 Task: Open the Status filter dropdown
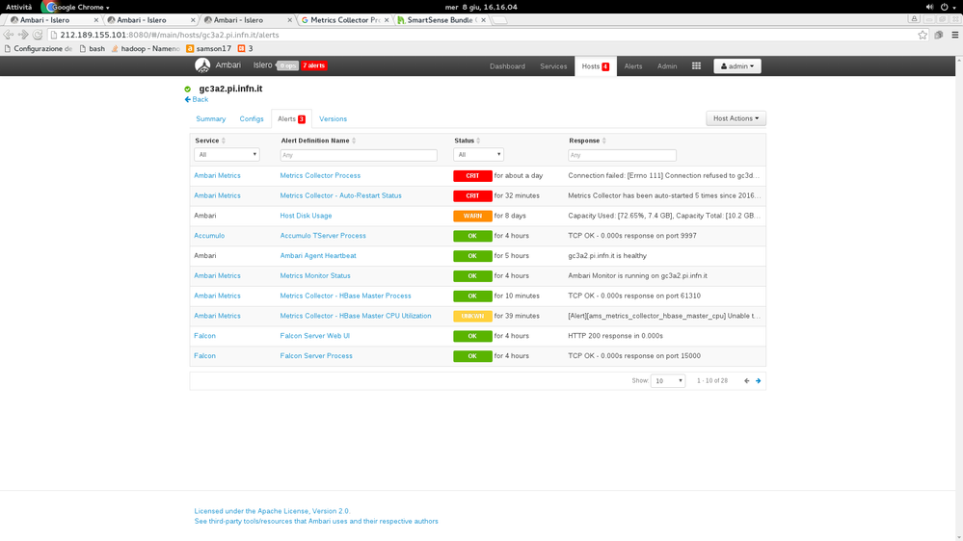[x=478, y=155]
